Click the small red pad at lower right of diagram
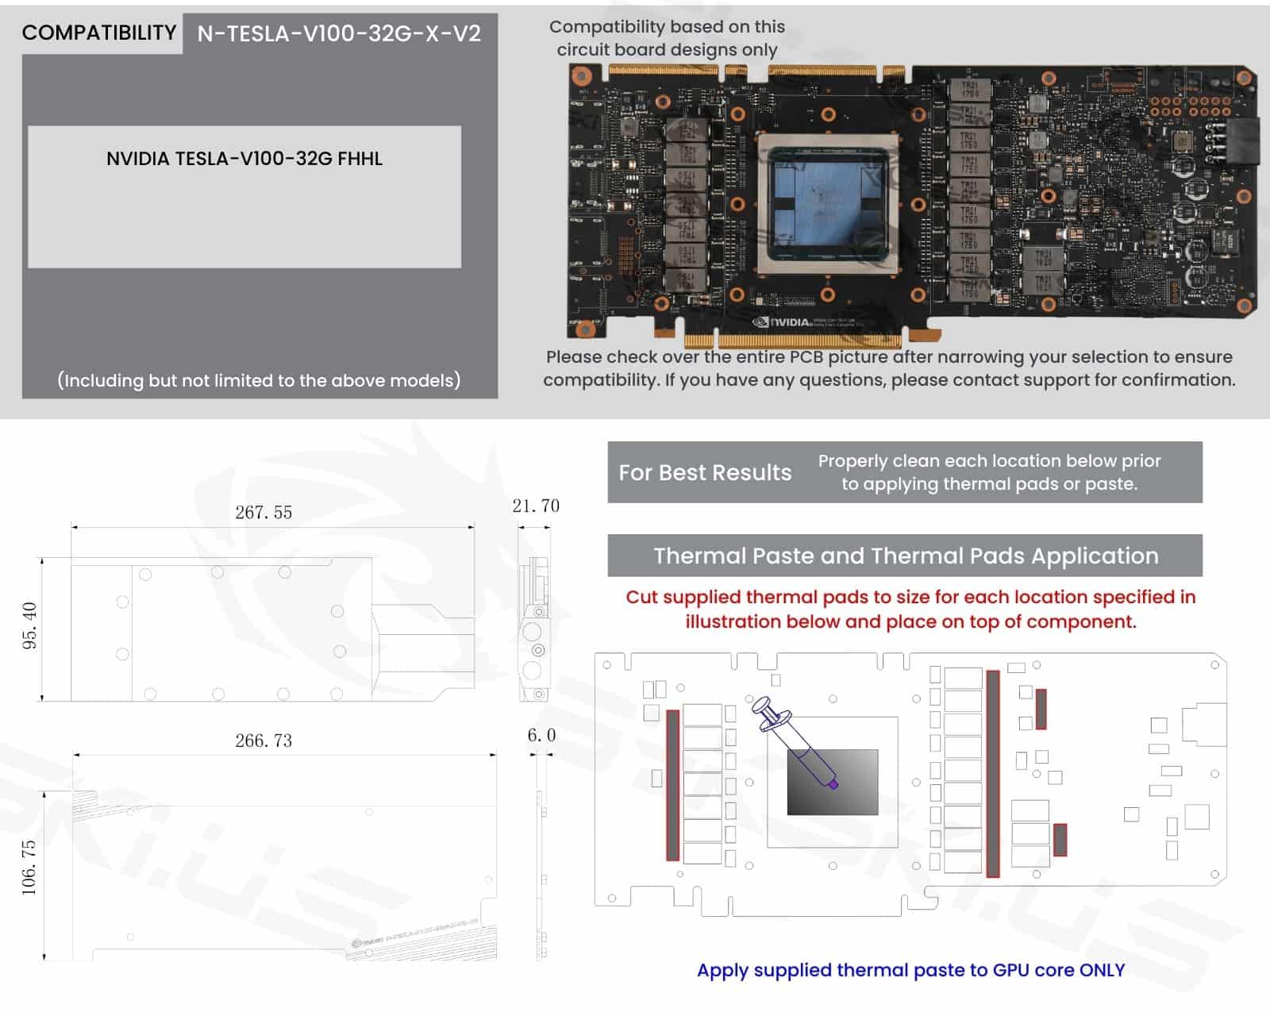1270x1016 pixels. (x=1059, y=840)
